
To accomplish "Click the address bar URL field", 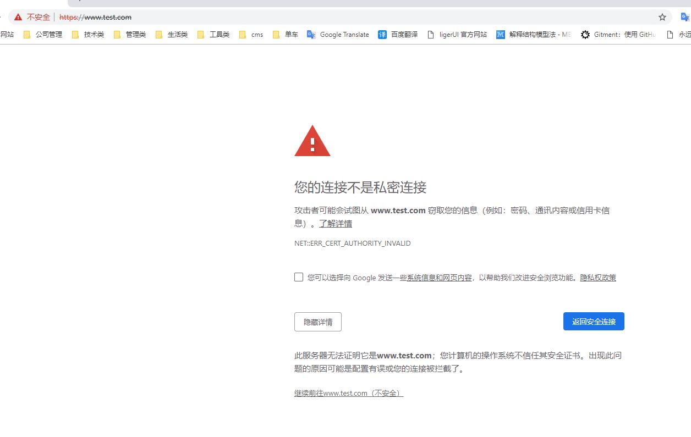I will click(x=330, y=17).
